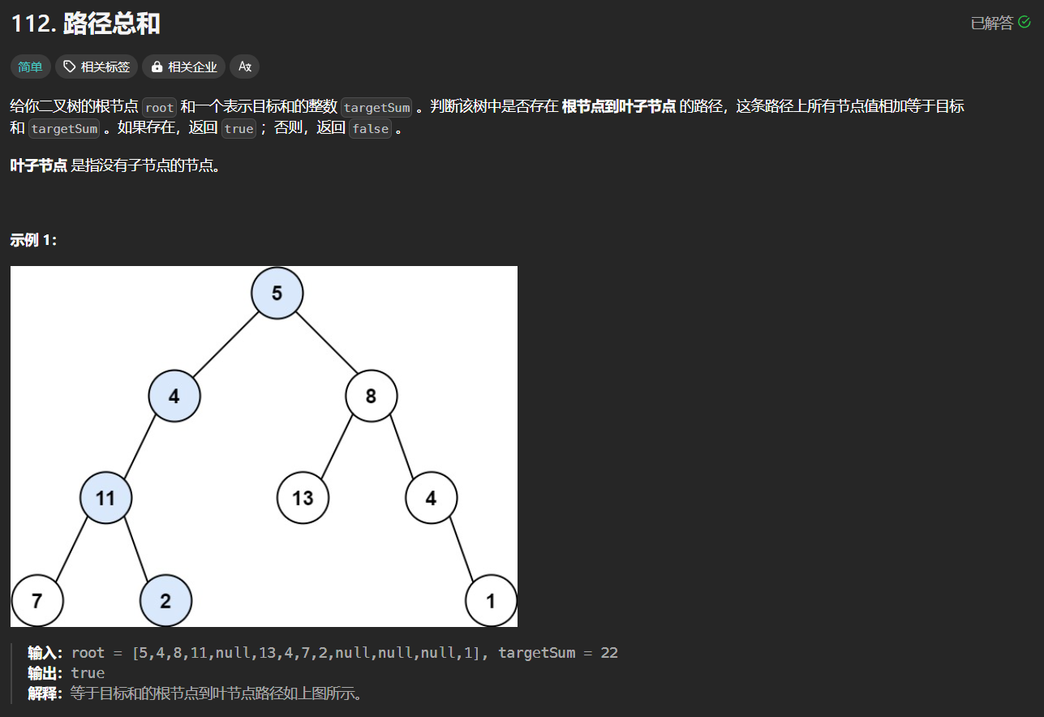This screenshot has height=717, width=1044.
Task: Click node 8 in the tree image
Action: tap(371, 396)
